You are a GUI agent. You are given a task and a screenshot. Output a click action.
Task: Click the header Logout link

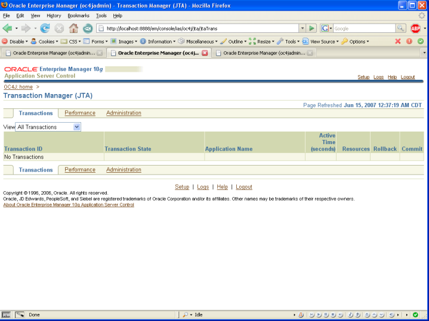click(x=408, y=77)
